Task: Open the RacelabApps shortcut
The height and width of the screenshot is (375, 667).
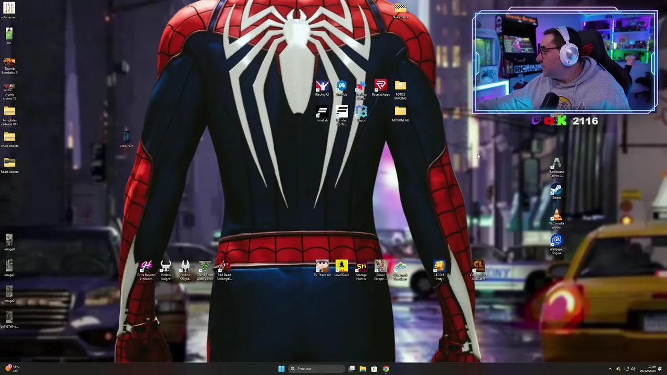Action: 381,88
